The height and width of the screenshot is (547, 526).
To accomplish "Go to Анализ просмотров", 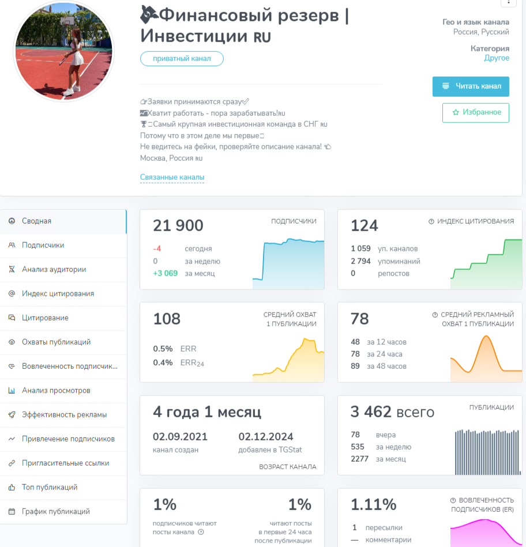I will pyautogui.click(x=63, y=390).
